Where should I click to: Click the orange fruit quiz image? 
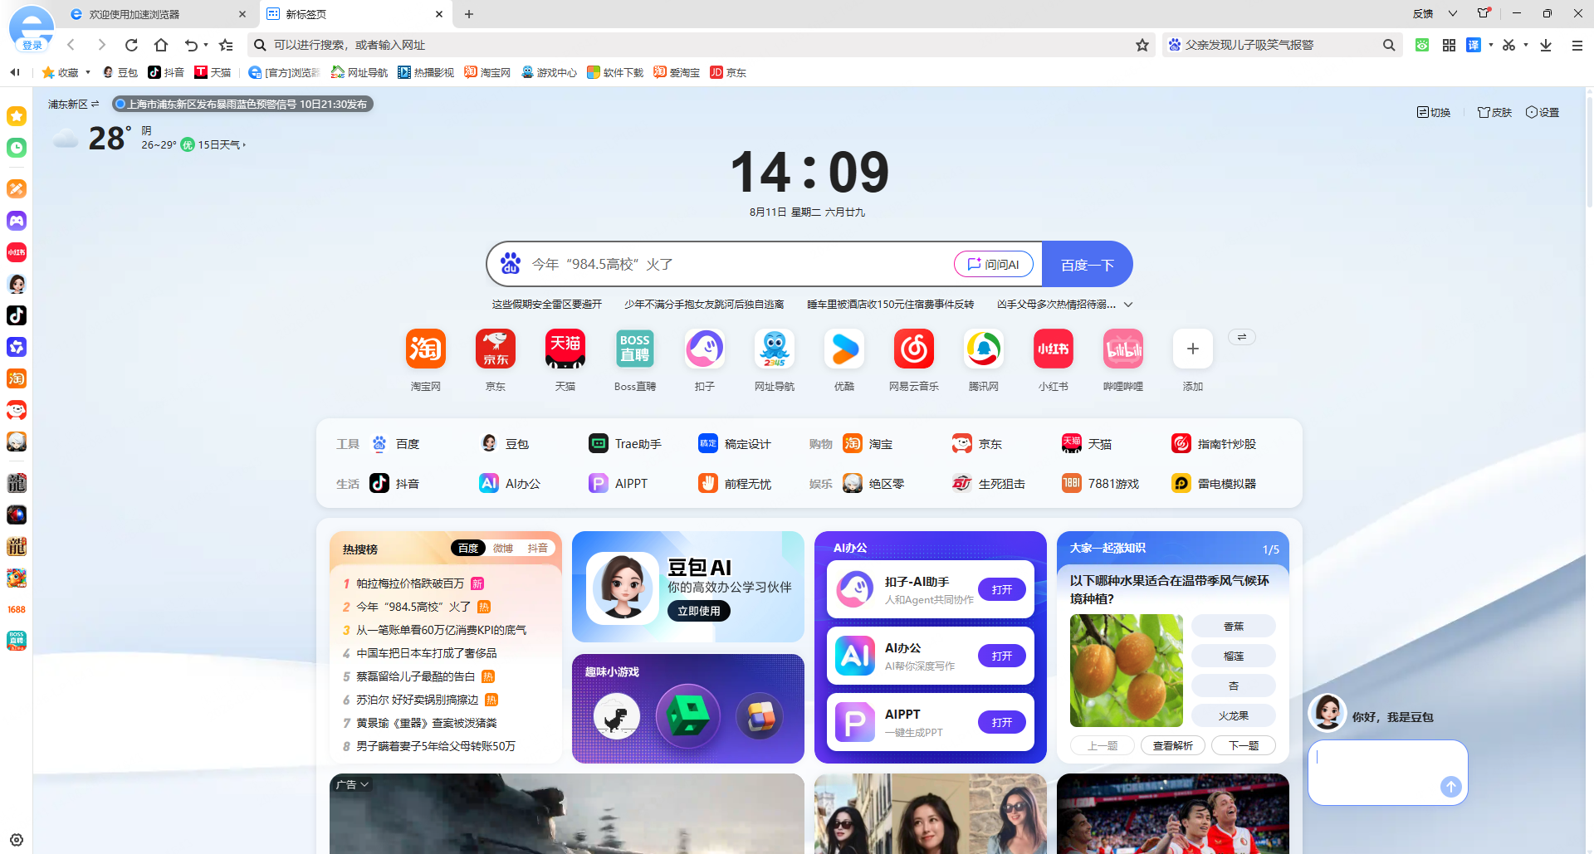(1127, 671)
